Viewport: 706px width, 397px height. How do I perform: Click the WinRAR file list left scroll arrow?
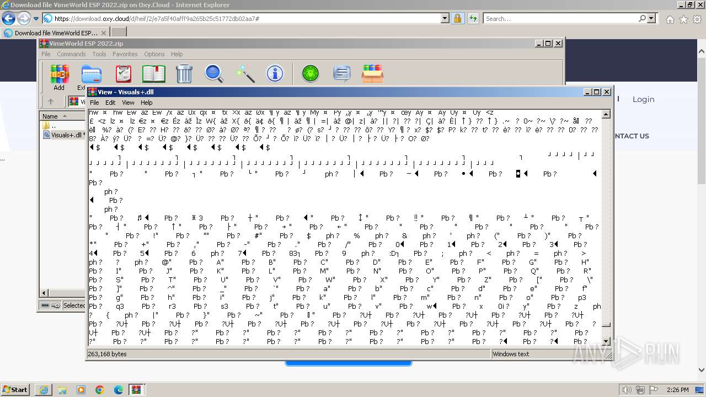(x=44, y=293)
